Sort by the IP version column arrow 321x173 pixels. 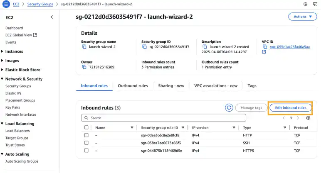pos(234,128)
